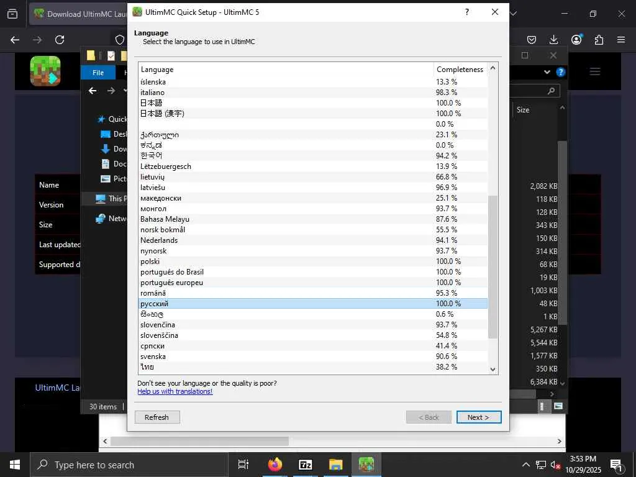Select монгол language row
The width and height of the screenshot is (636, 477).
[x=313, y=209]
